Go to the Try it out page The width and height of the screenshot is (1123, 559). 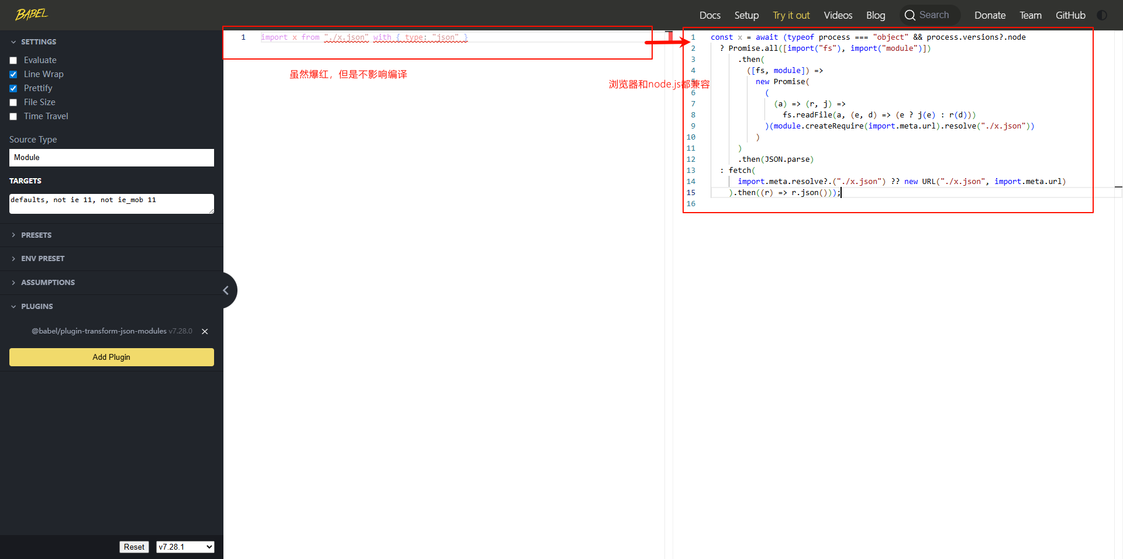pyautogui.click(x=791, y=15)
